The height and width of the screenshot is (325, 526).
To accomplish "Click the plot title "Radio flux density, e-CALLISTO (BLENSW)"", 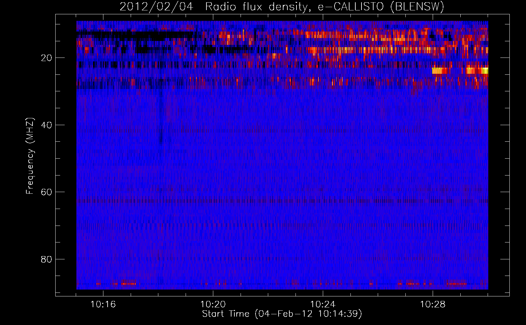I will coord(324,7).
